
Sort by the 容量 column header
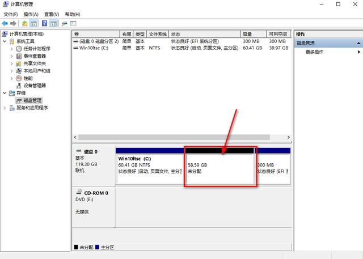click(254, 34)
